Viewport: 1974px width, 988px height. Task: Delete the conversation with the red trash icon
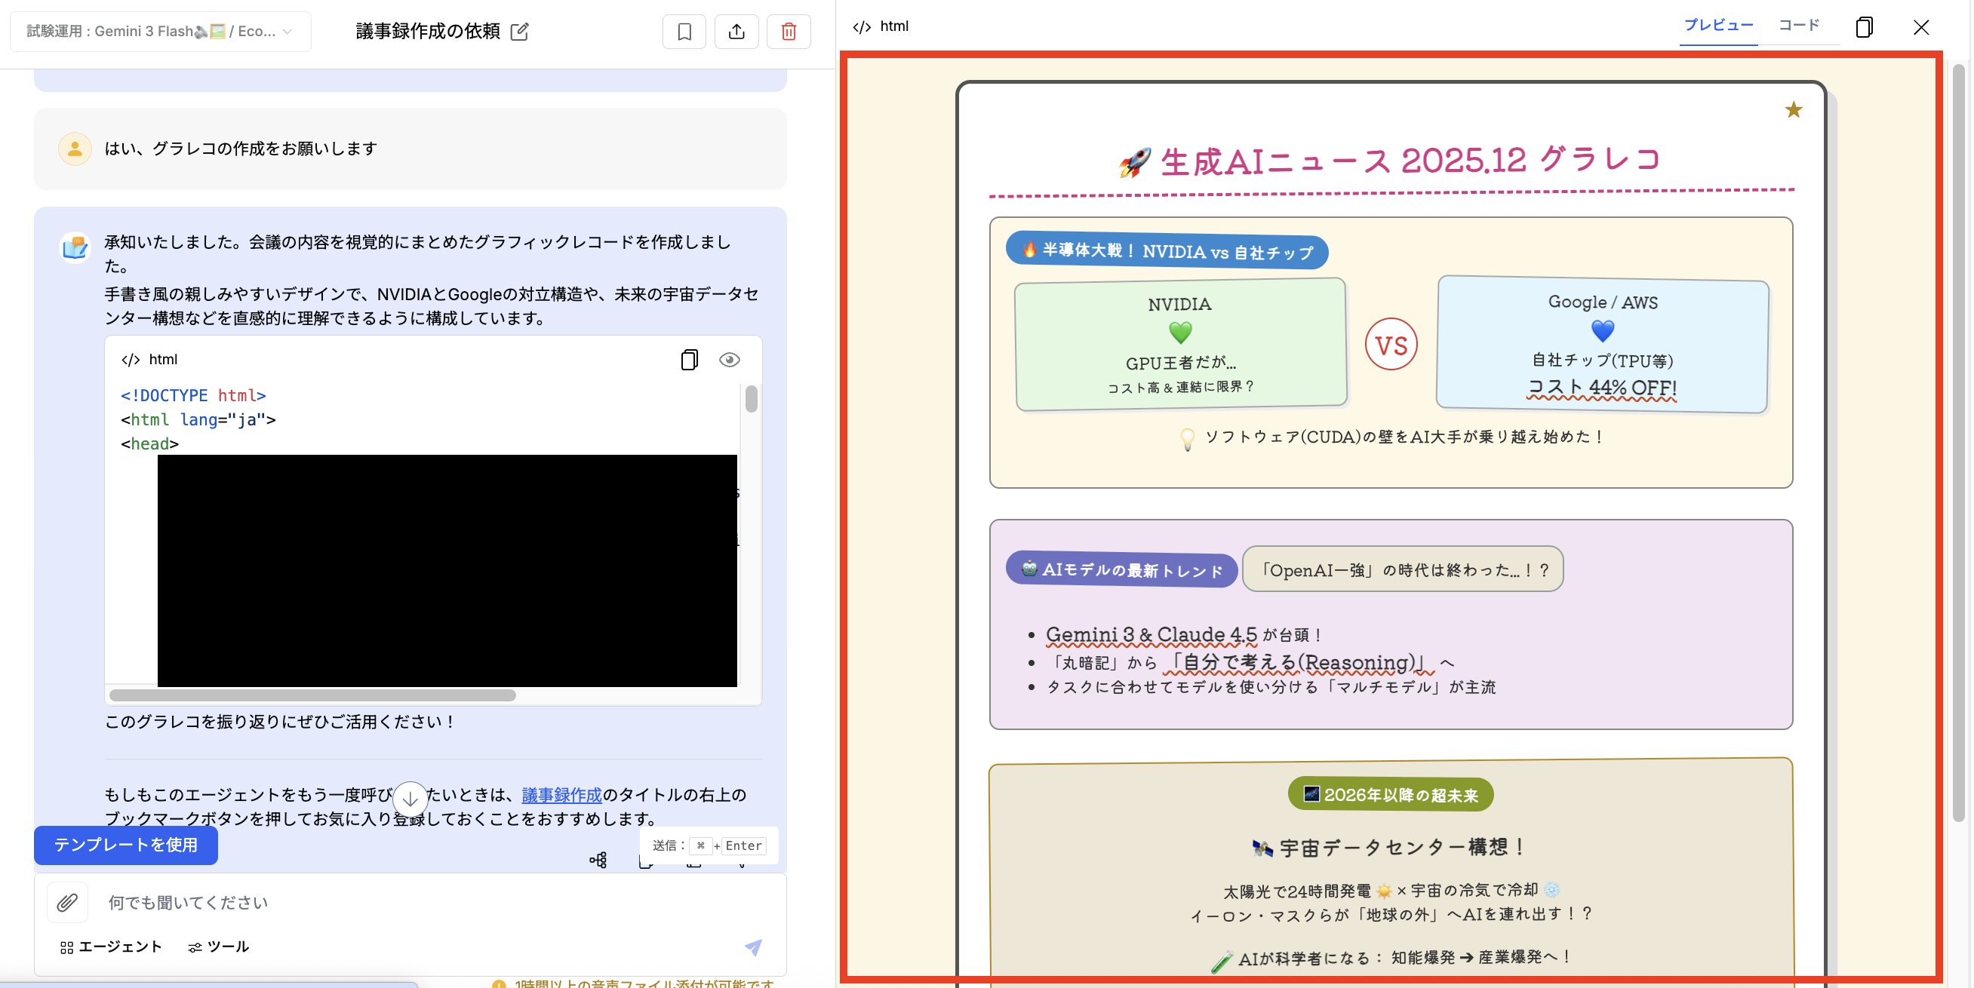789,32
